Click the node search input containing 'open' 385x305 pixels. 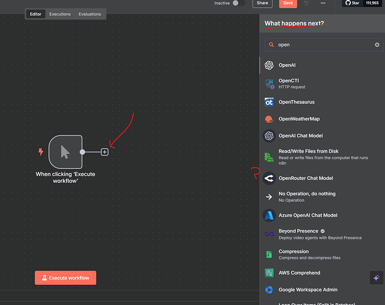coord(324,45)
